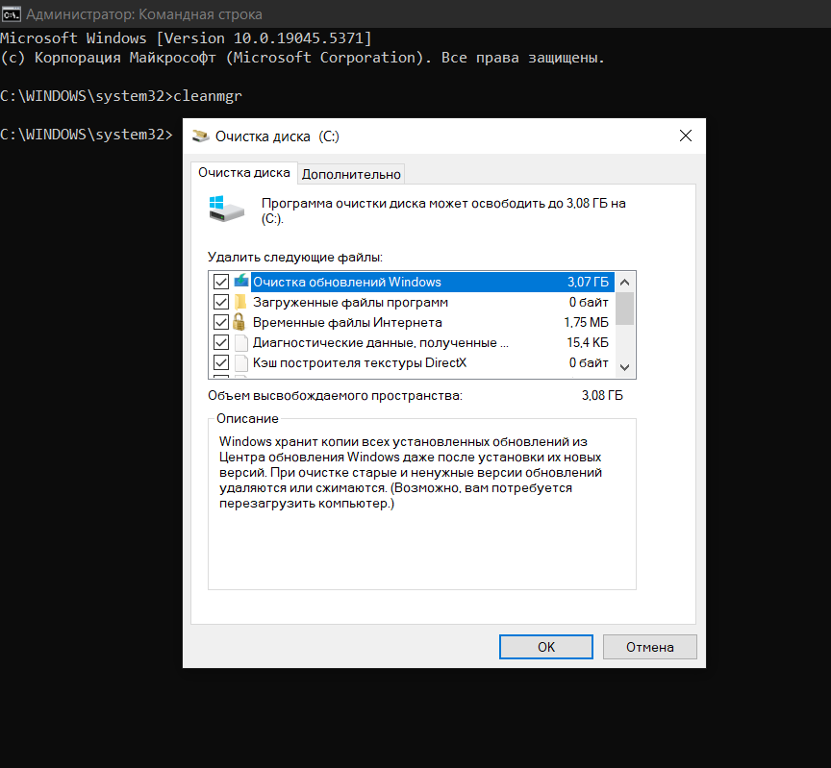Image resolution: width=831 pixels, height=768 pixels.
Task: Click the Windows drive icon beside the cleanup summary
Action: 226,209
